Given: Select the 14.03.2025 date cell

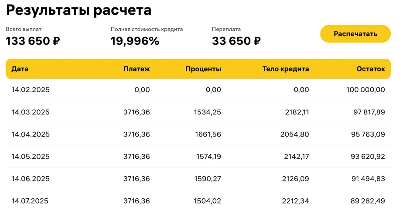Looking at the screenshot, I should (x=31, y=112).
